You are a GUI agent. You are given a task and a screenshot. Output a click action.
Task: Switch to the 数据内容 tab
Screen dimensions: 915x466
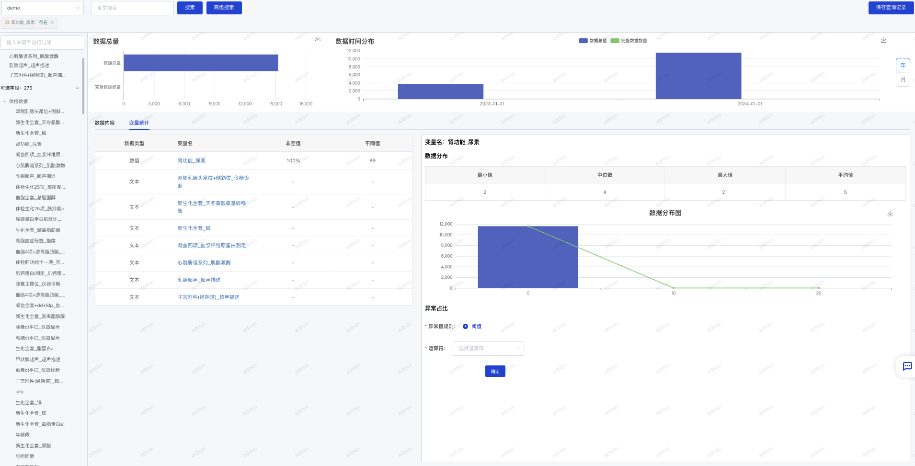104,123
